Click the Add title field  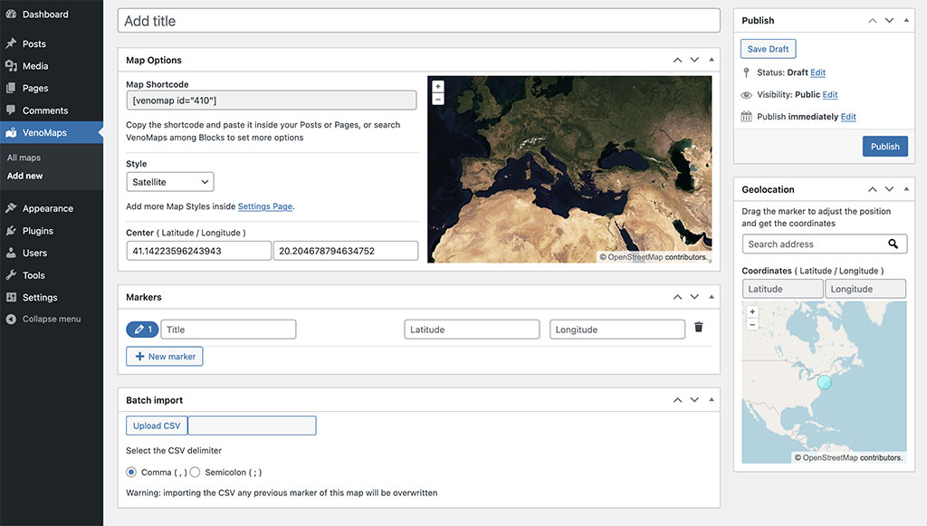point(418,21)
